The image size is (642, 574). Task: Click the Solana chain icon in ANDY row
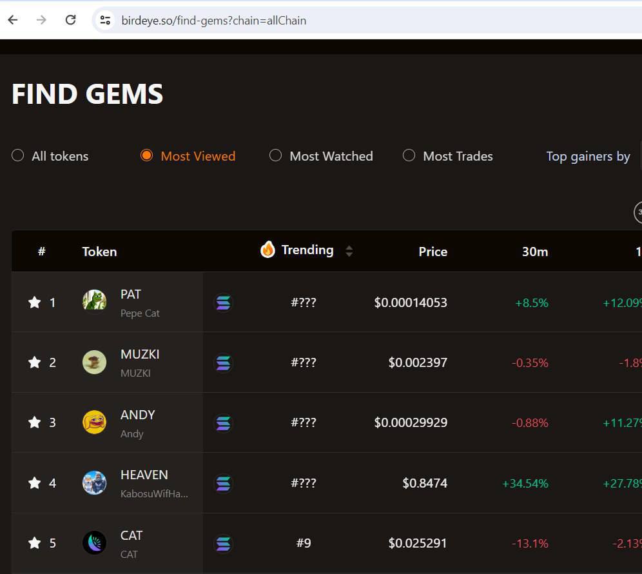point(224,423)
